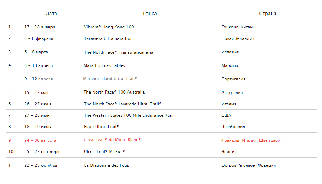Select the 17 – 18 января date
This screenshot has width=322, height=184.
point(39,27)
